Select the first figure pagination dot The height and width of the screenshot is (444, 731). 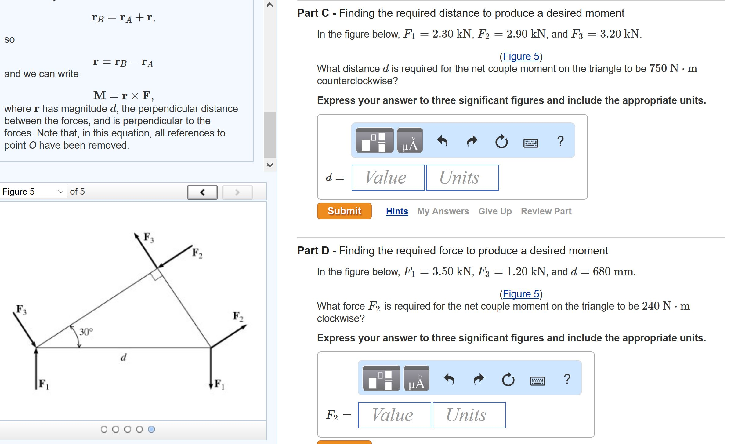[103, 429]
